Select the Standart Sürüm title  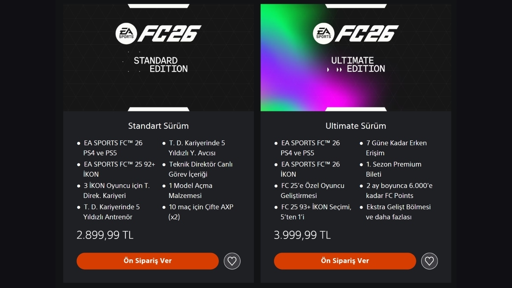click(158, 126)
